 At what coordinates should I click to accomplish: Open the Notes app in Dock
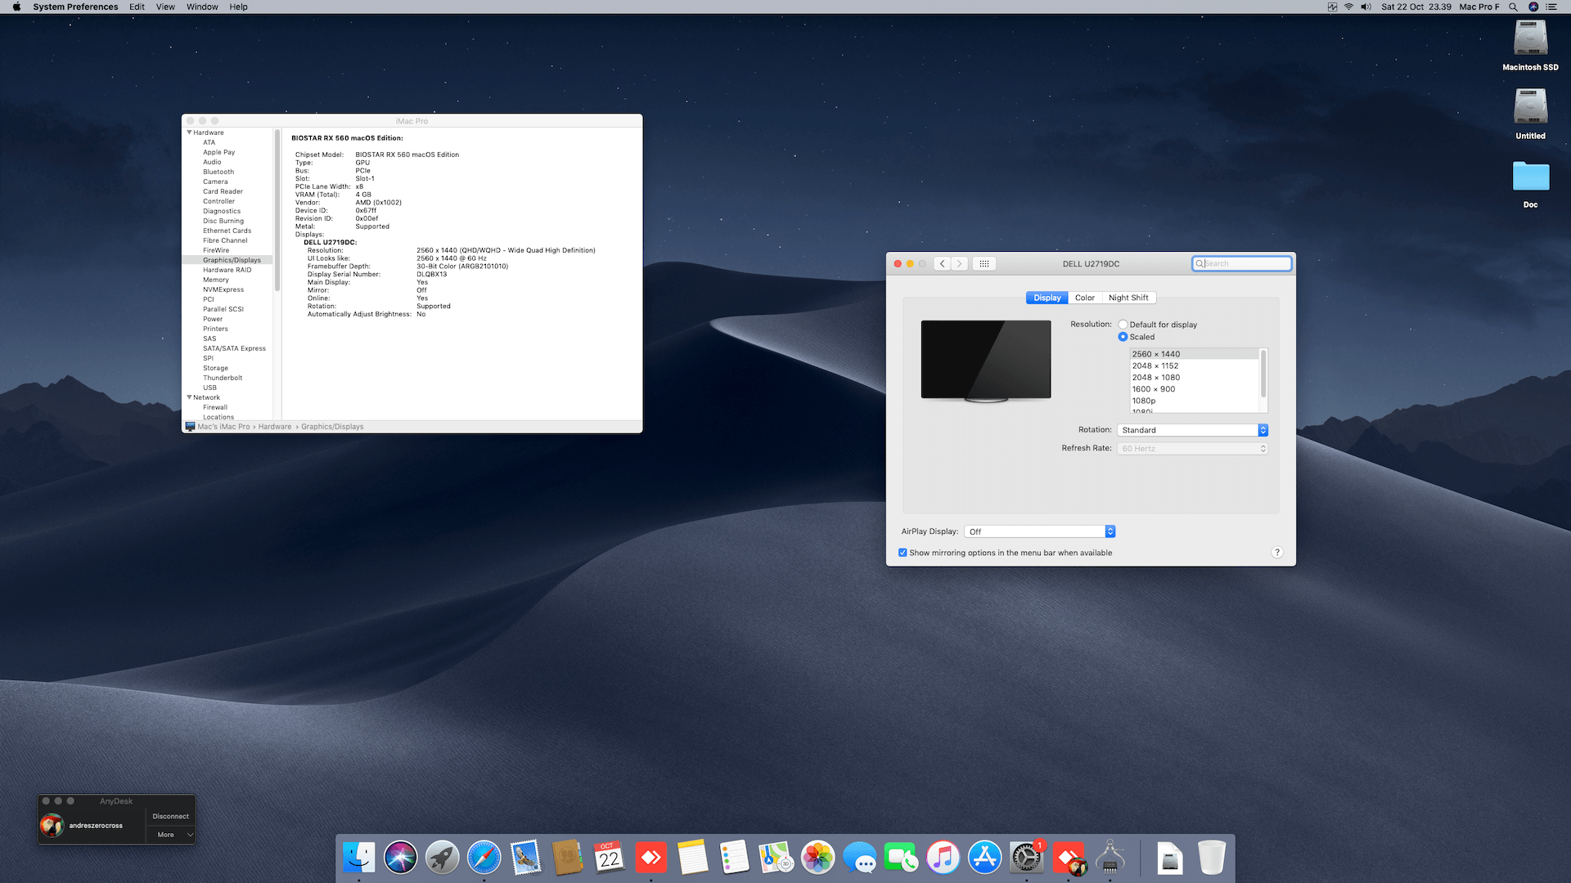693,858
